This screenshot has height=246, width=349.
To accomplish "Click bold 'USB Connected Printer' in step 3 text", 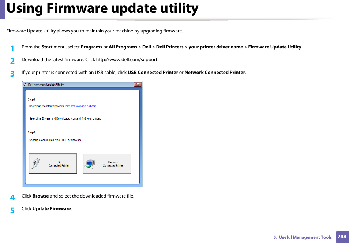I will (x=153, y=73).
